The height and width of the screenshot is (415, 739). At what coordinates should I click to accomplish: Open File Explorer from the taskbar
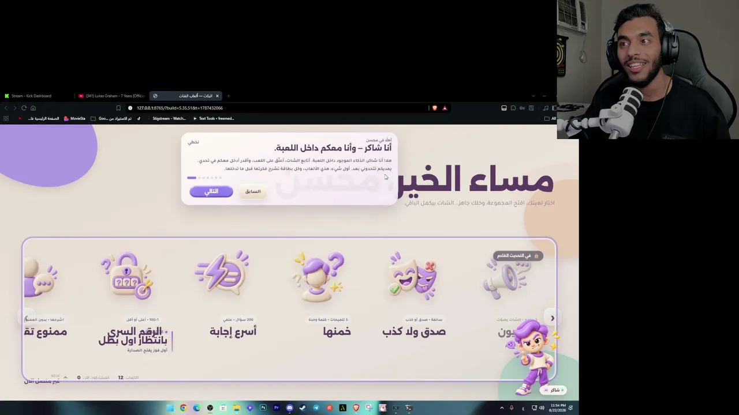(237, 408)
